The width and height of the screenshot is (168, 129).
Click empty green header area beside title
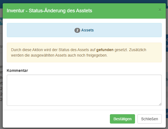coord(125,11)
